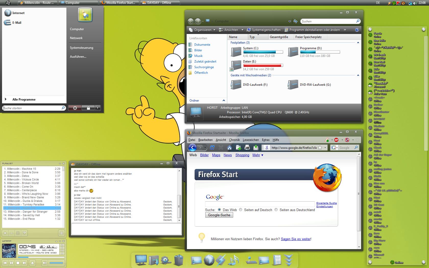This screenshot has height=268, width=429.
Task: Toggle repeat in Winamp display panel
Action: pos(62,248)
